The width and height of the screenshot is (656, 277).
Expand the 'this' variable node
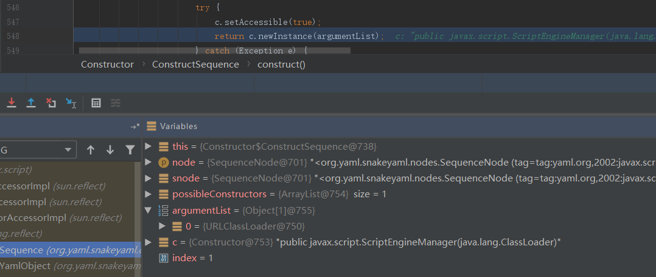tap(148, 147)
